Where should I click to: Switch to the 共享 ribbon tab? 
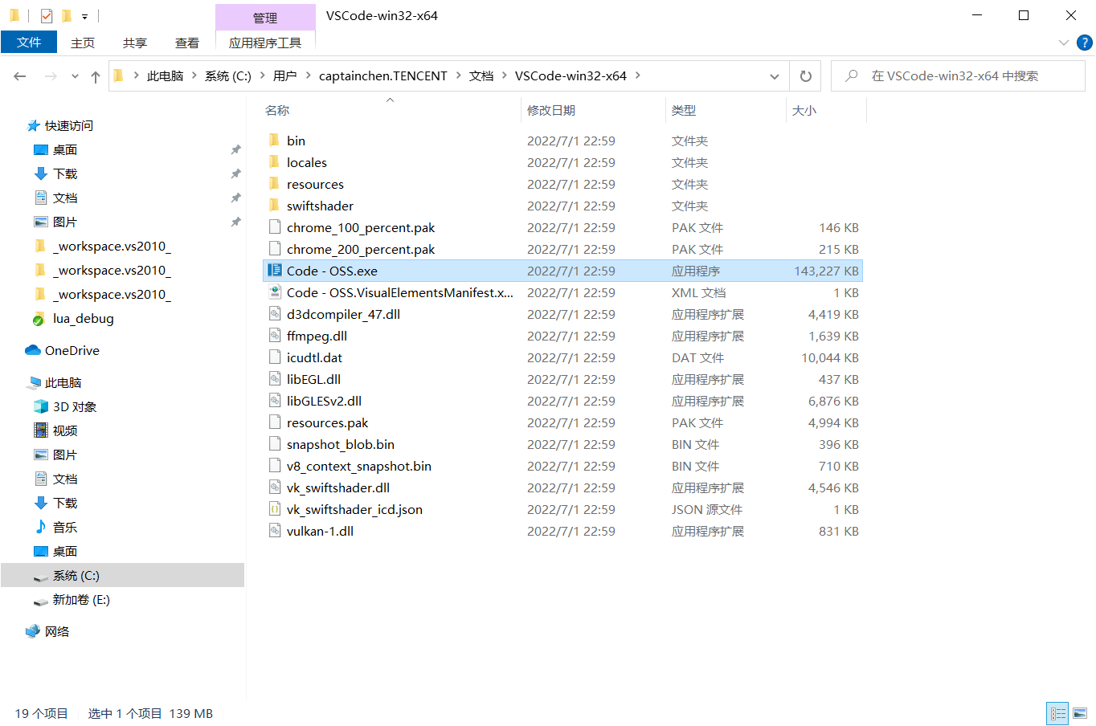pos(135,43)
